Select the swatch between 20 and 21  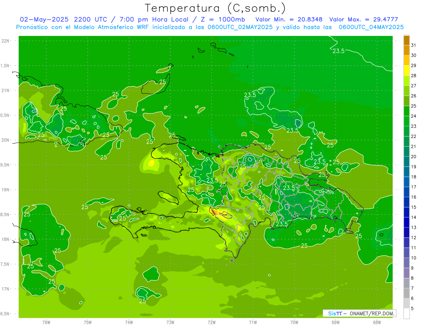coord(406,152)
